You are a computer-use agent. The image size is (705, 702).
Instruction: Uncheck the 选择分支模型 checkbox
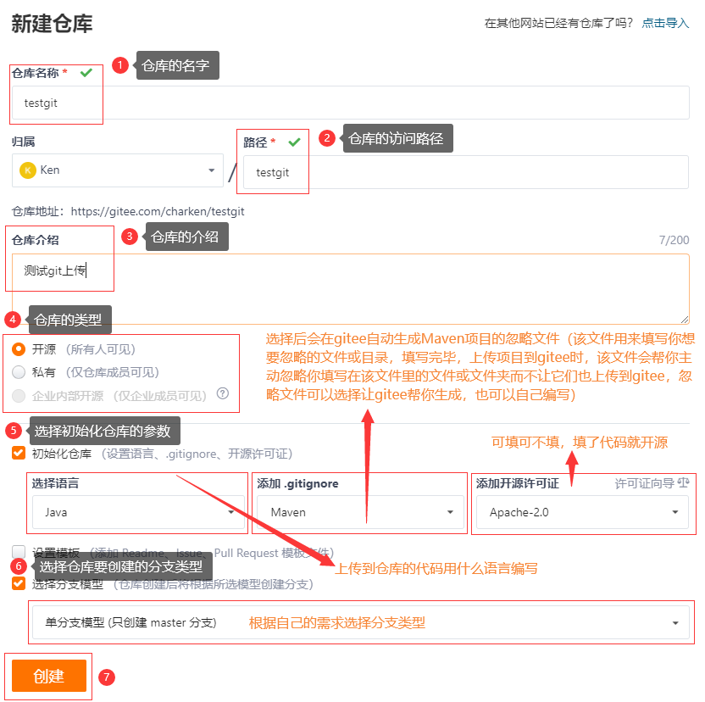click(x=17, y=582)
